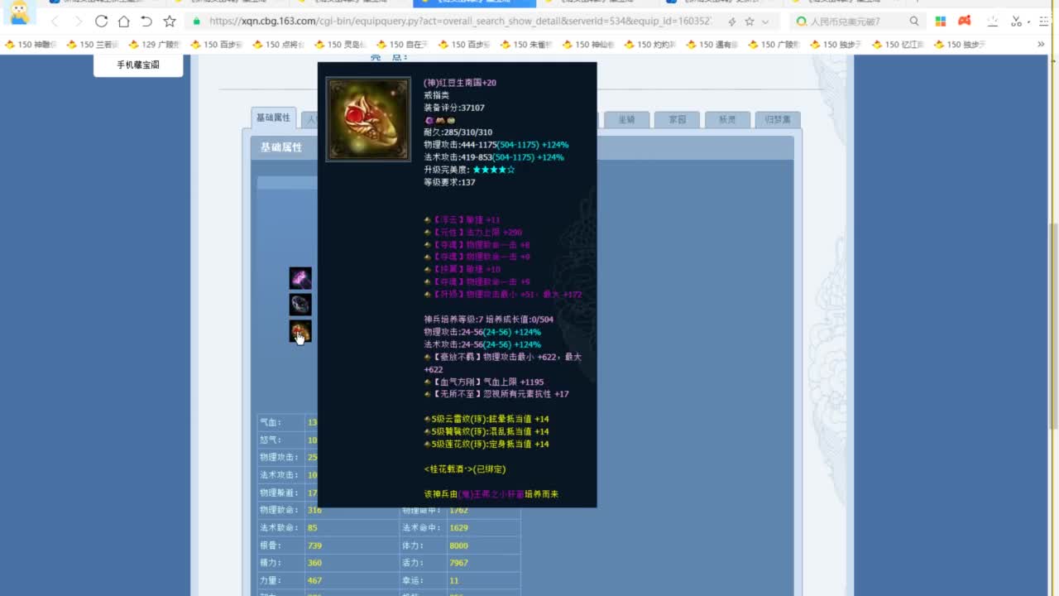Open bookmark 150 兰若
This screenshot has width=1059, height=596.
[93, 45]
